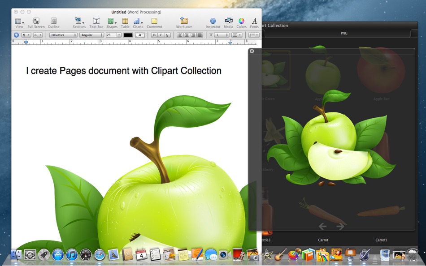
Task: Insert a Text Box from the toolbar
Action: (96, 23)
